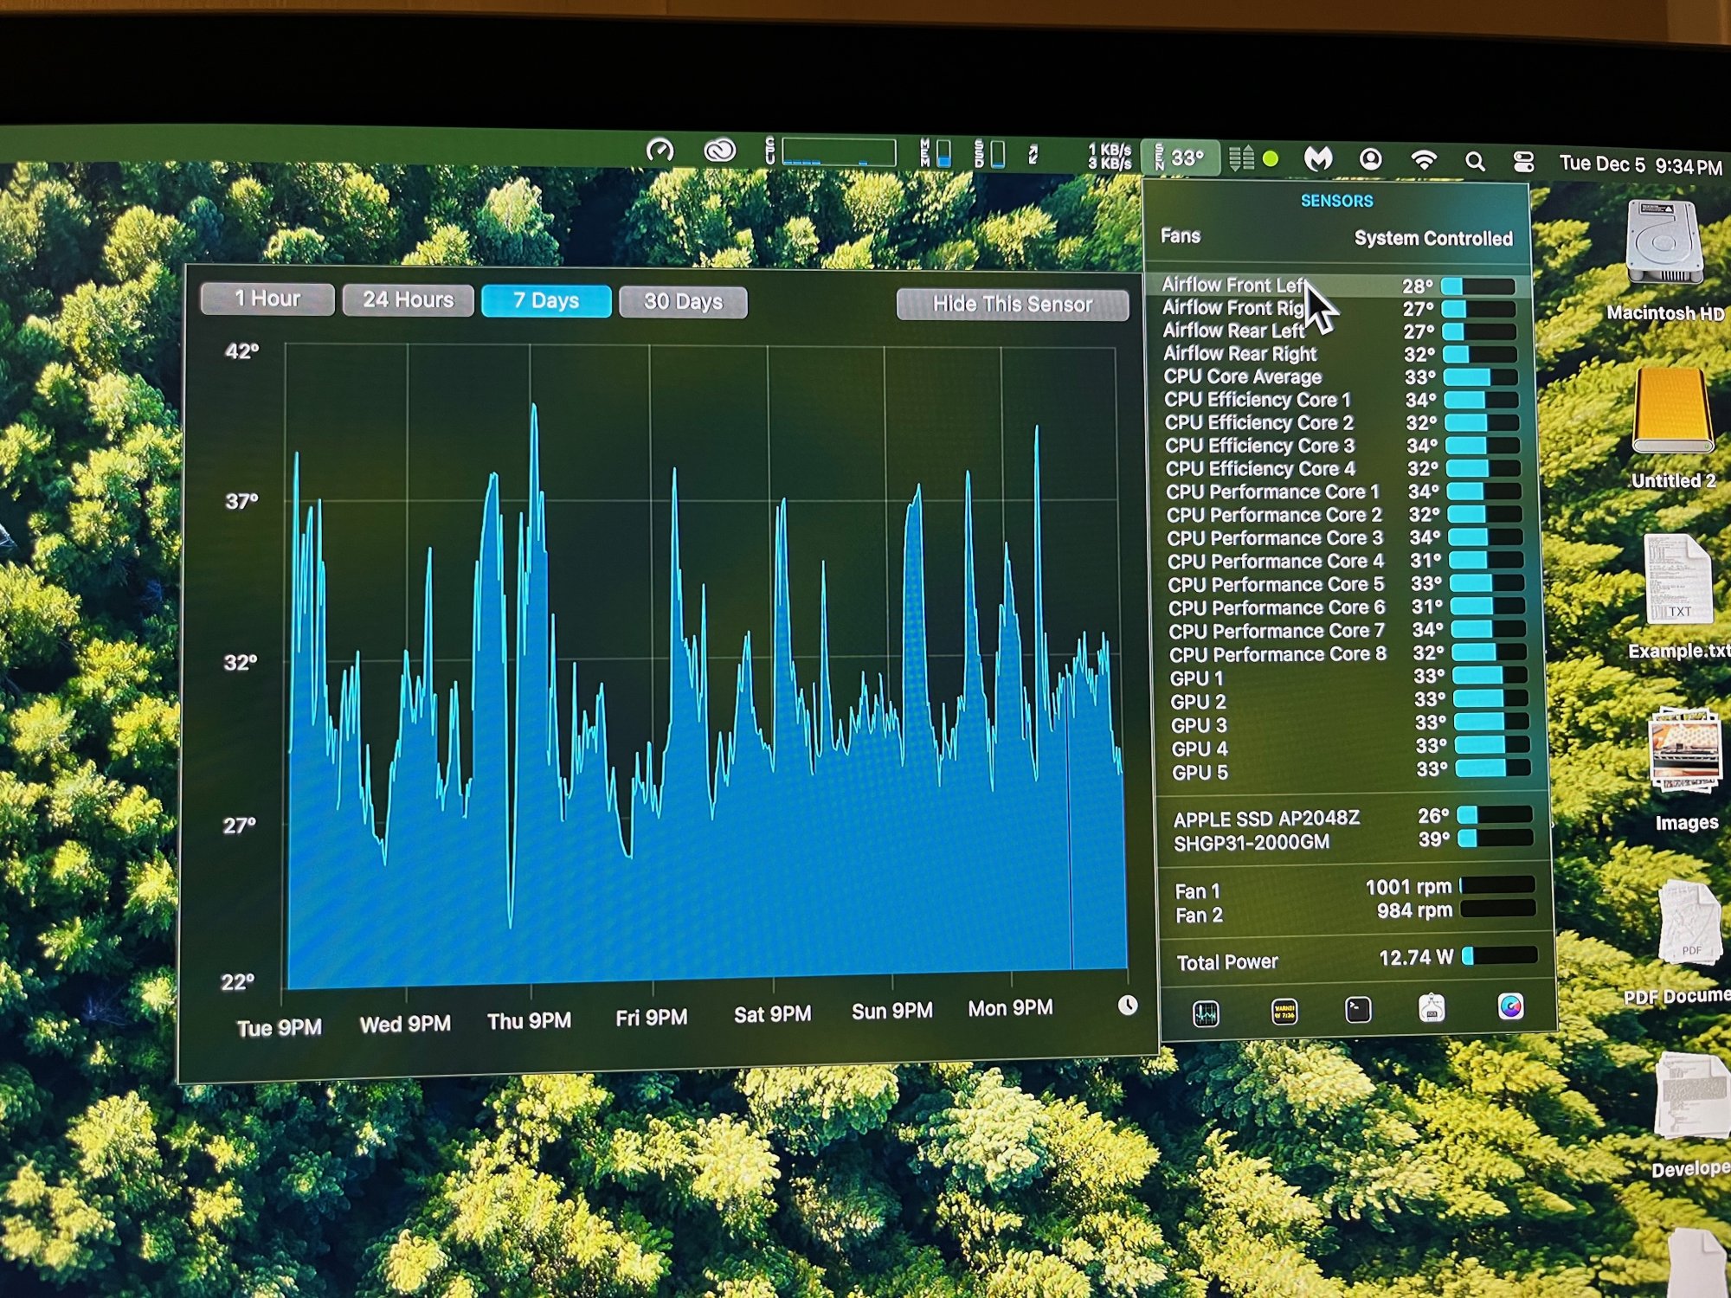Open Activity Monitor from the sensors panel
1731x1298 pixels.
point(1206,1012)
